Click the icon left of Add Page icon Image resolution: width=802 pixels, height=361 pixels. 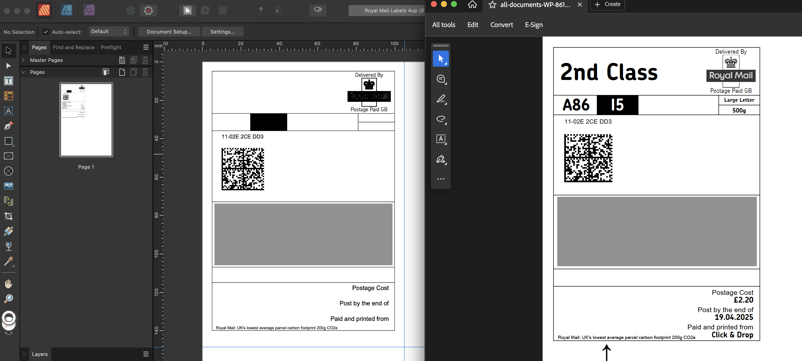pos(106,72)
